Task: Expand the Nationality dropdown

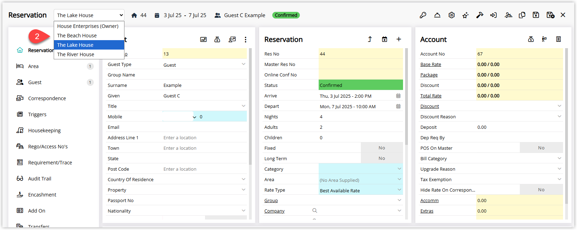Action: tap(243, 211)
